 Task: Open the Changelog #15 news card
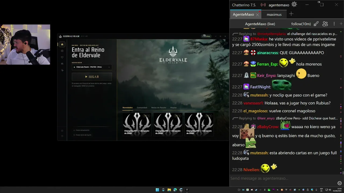tap(199, 125)
